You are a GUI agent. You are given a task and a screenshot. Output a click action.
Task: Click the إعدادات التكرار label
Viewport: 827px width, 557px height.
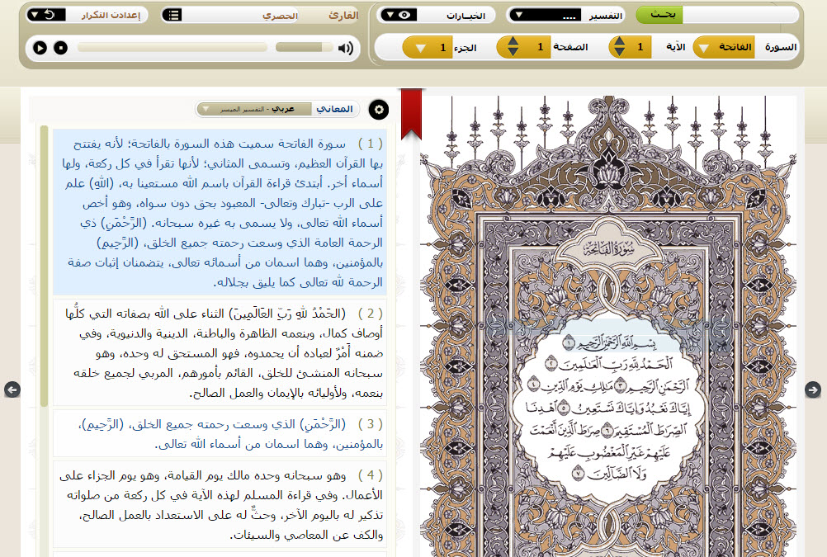point(111,15)
